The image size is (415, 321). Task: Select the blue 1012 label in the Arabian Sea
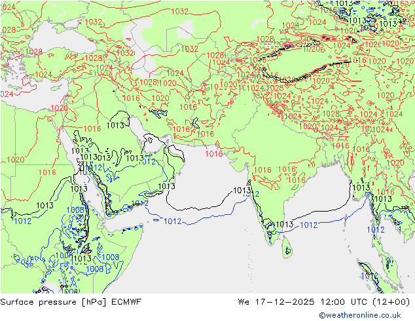(173, 221)
